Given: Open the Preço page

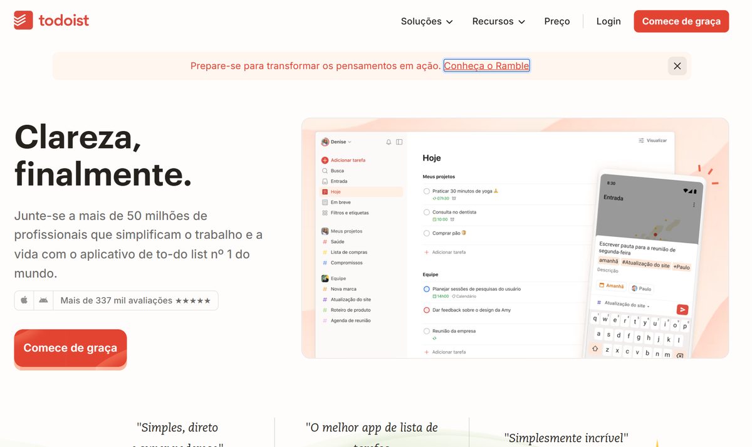Looking at the screenshot, I should (x=557, y=21).
